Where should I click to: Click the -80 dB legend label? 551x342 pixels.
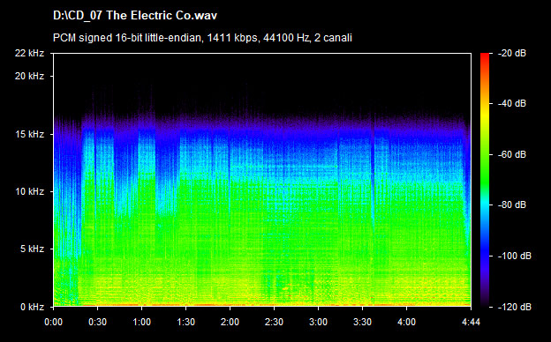511,204
